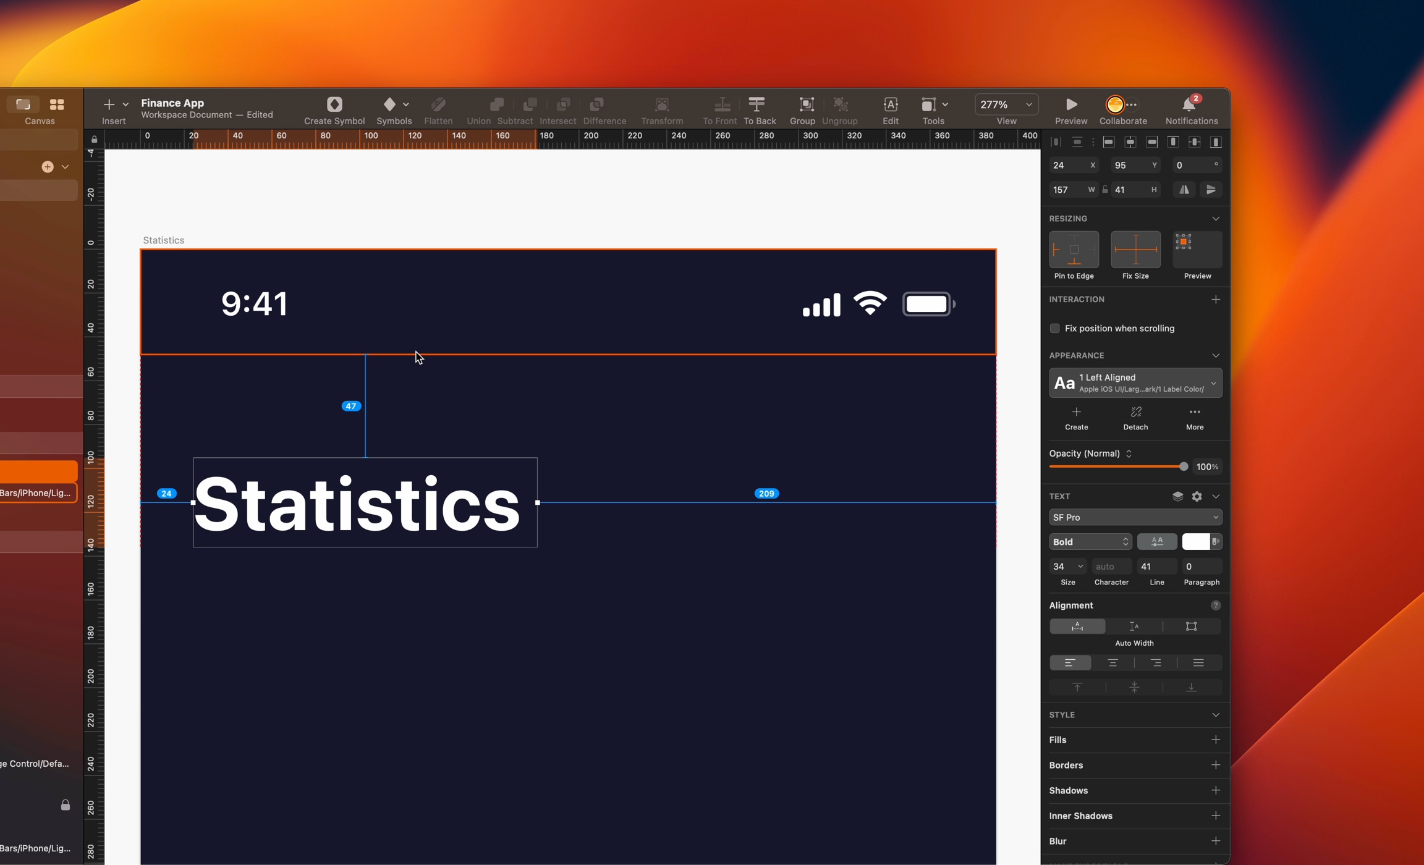
Task: Select center text alignment
Action: [x=1113, y=663]
